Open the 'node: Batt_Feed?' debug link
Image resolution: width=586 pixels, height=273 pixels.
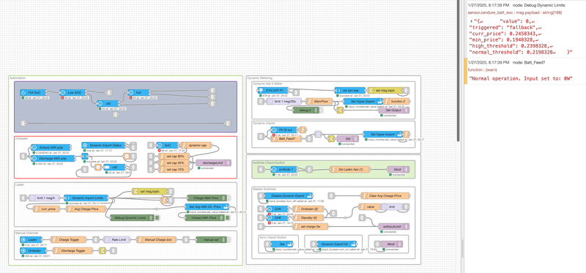[528, 62]
